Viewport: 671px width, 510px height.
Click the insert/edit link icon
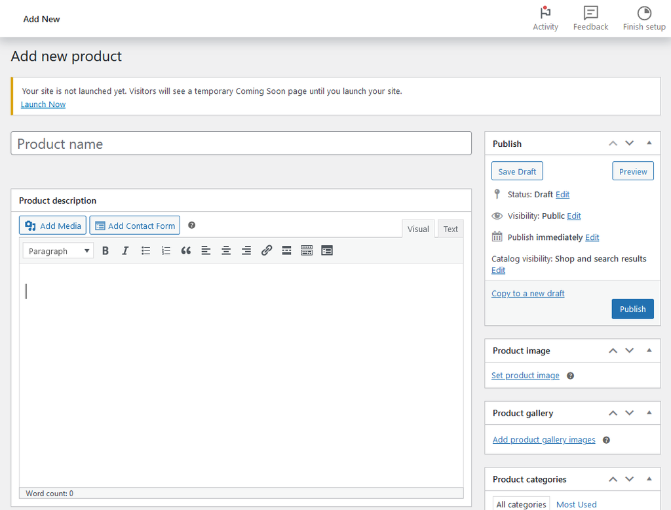point(267,250)
